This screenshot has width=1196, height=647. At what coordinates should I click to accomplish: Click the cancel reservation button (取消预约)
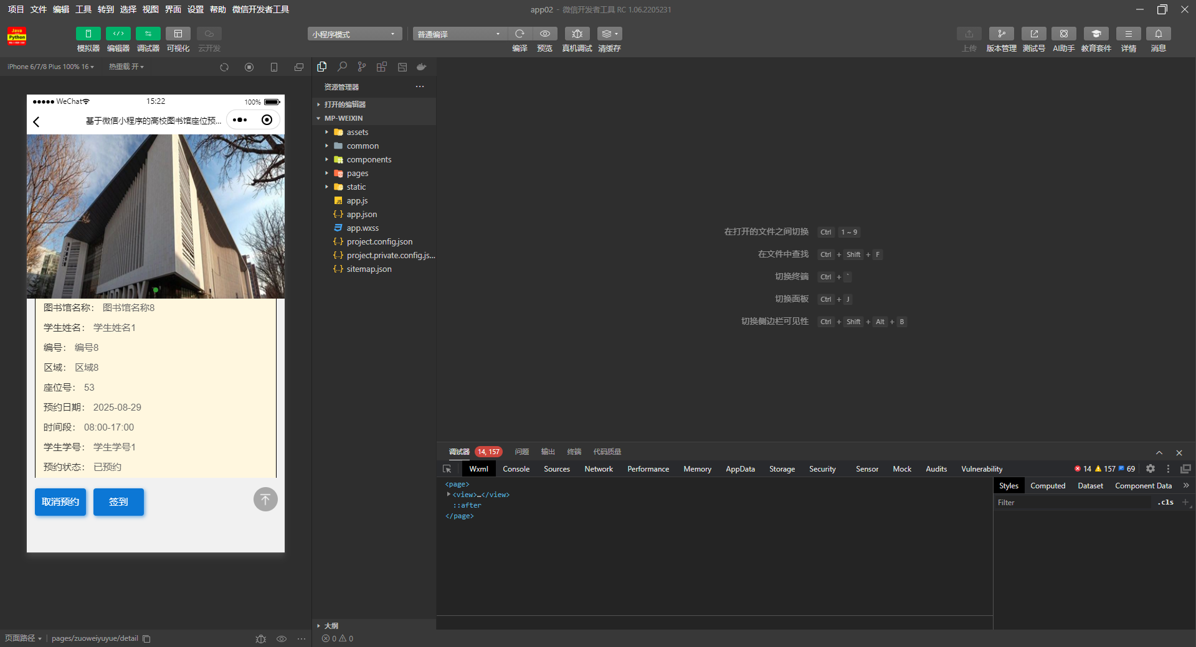[x=60, y=502]
